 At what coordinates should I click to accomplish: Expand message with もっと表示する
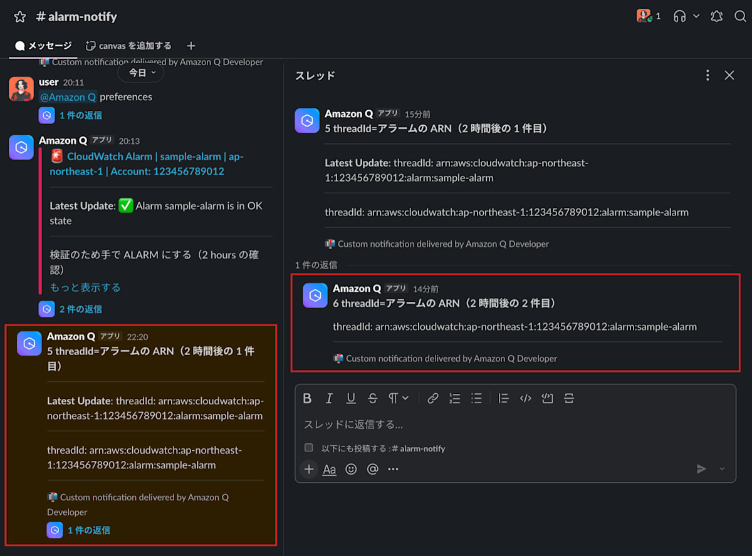pos(85,287)
